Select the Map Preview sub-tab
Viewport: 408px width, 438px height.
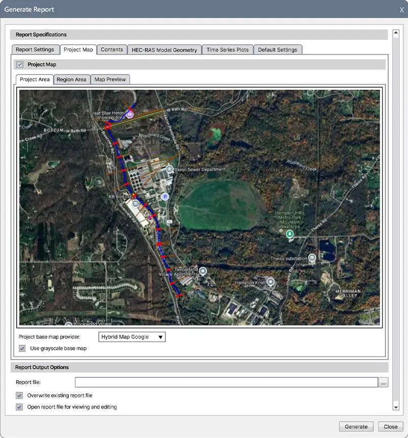pos(110,79)
